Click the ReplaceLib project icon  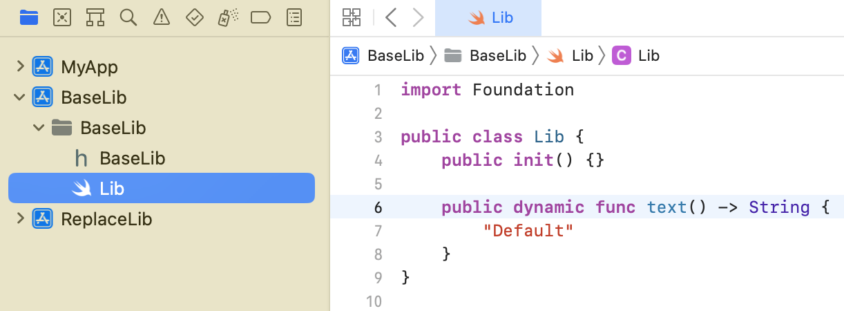pyautogui.click(x=43, y=219)
